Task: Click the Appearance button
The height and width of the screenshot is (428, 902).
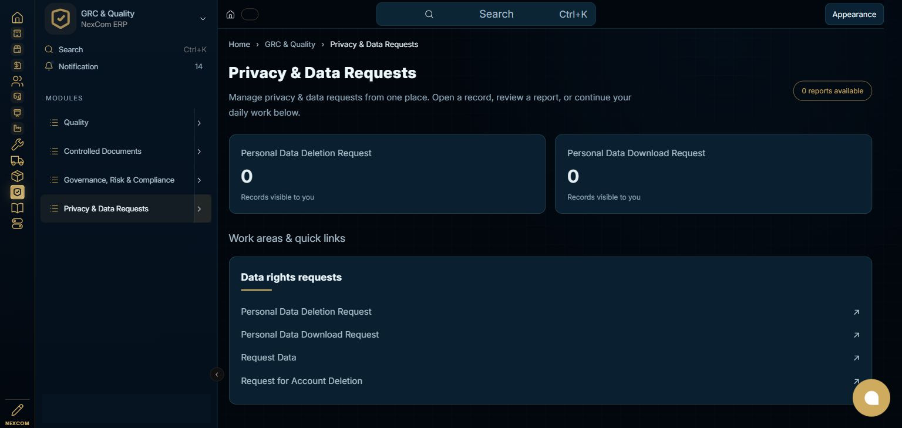Action: tap(854, 14)
